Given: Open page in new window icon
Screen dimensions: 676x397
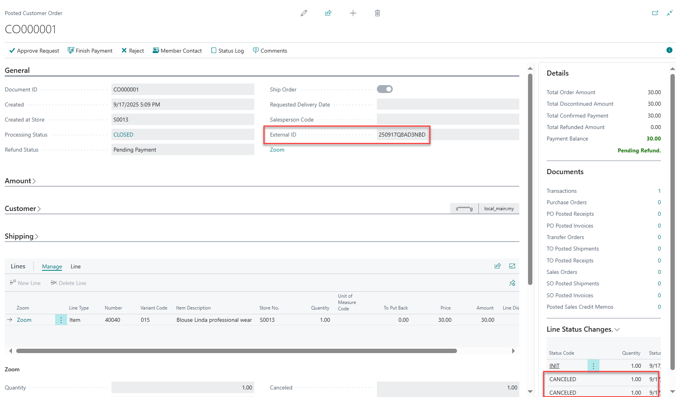Looking at the screenshot, I should coord(655,13).
